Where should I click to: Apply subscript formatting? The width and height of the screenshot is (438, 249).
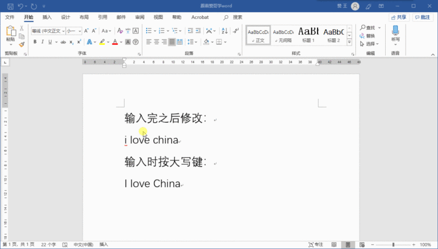click(x=72, y=42)
